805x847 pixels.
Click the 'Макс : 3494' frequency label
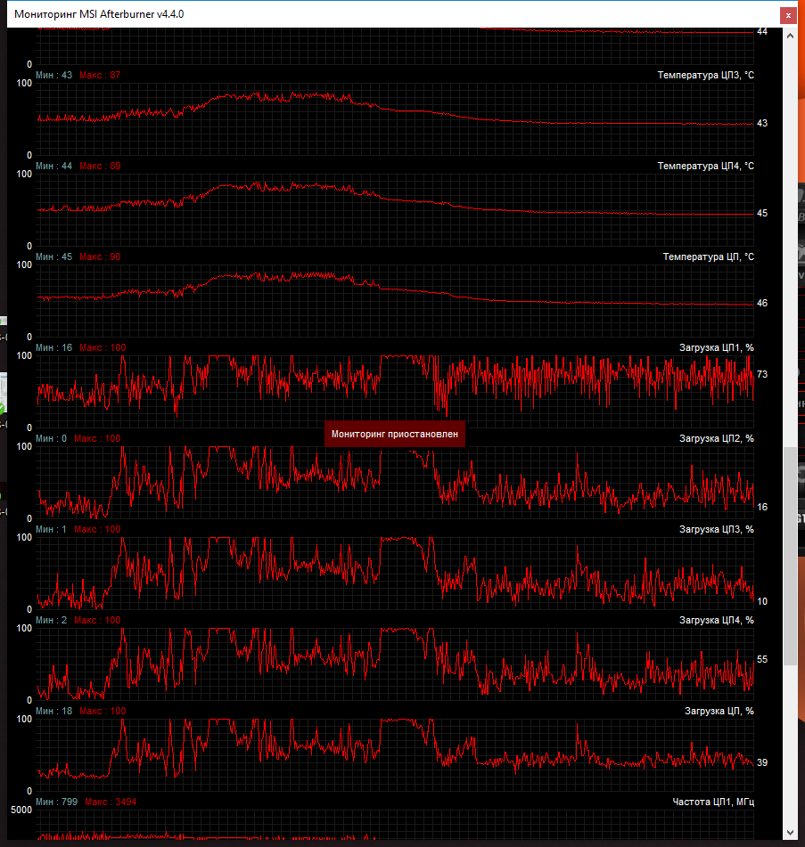[x=111, y=802]
